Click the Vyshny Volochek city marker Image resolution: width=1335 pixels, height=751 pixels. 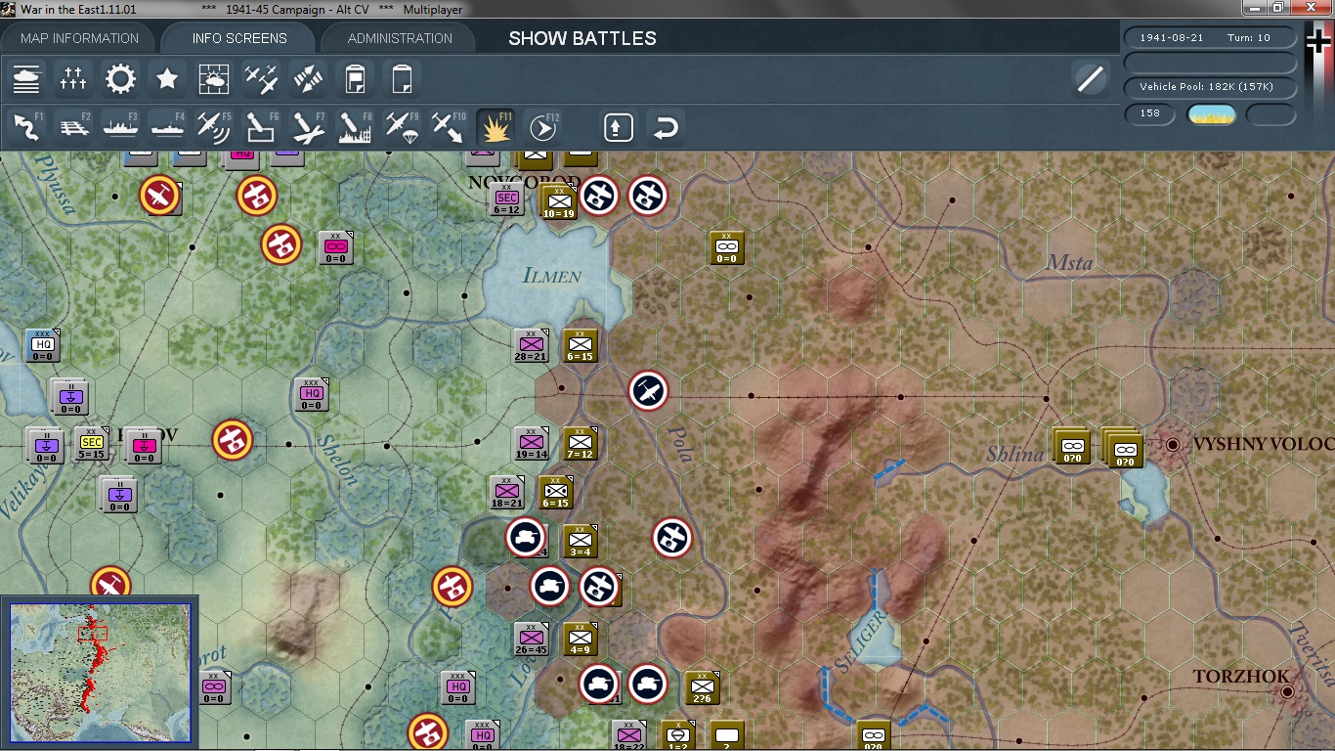click(x=1174, y=444)
